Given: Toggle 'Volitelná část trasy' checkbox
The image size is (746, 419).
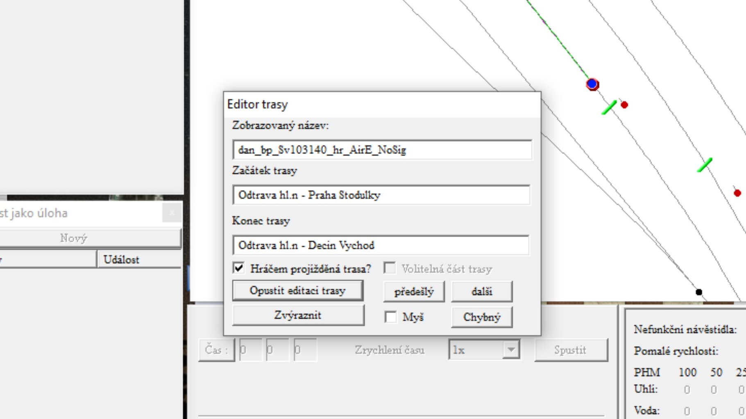Looking at the screenshot, I should [x=390, y=268].
